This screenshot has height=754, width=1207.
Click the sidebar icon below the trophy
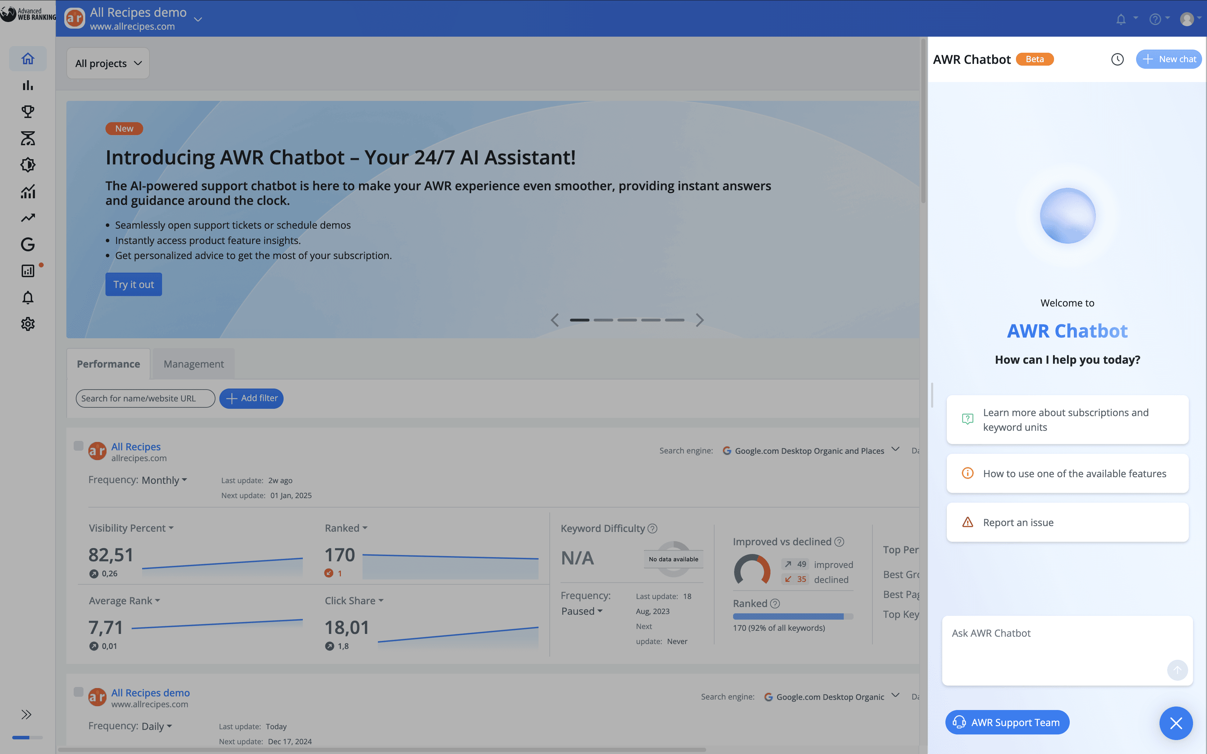pos(28,138)
